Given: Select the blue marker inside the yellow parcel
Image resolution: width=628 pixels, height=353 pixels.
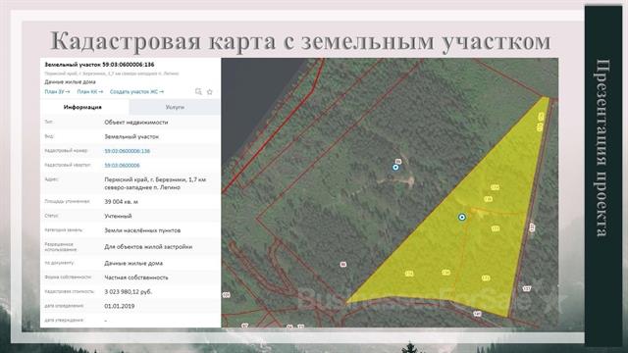Looking at the screenshot, I should pyautogui.click(x=462, y=217).
